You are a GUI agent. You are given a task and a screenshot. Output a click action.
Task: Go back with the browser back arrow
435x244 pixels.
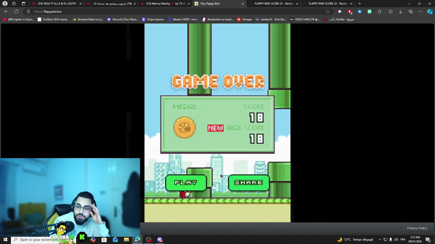[x=6, y=12]
